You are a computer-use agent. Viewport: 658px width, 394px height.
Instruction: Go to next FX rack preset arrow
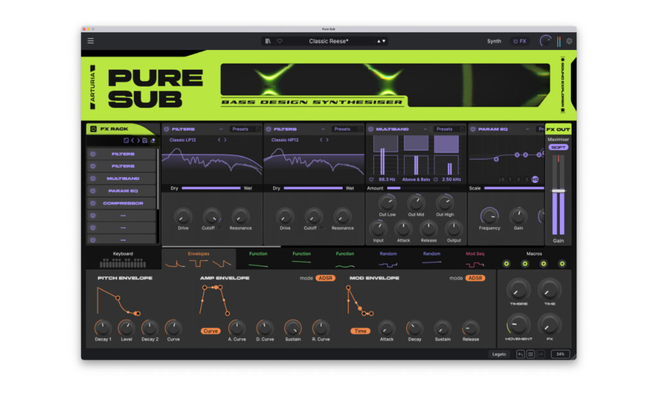click(138, 141)
